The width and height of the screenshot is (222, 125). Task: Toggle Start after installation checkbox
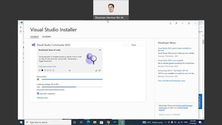38,94
